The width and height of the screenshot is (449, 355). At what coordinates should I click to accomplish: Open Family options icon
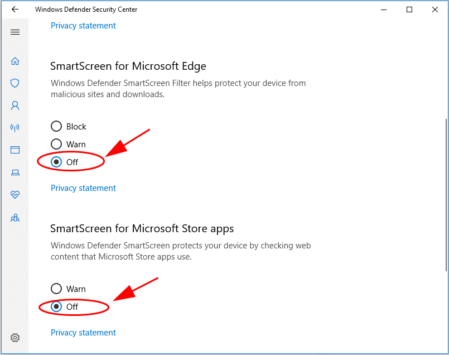15,218
